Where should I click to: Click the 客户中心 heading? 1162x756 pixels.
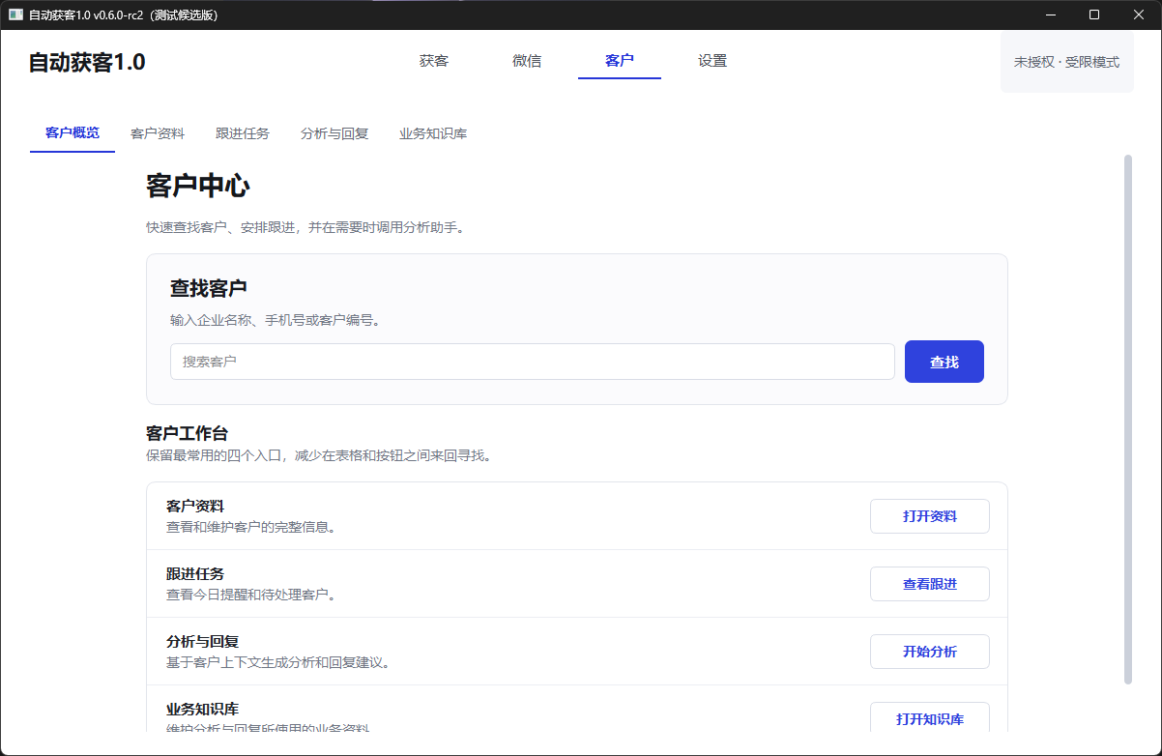coord(198,186)
